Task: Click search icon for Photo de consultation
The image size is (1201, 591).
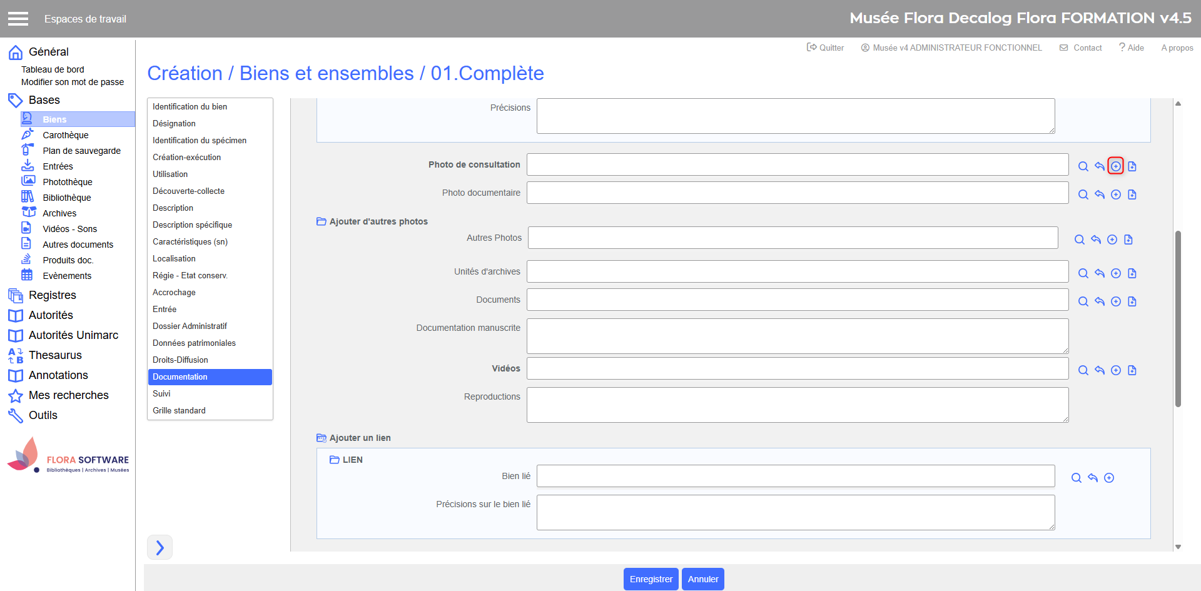Action: (1083, 166)
